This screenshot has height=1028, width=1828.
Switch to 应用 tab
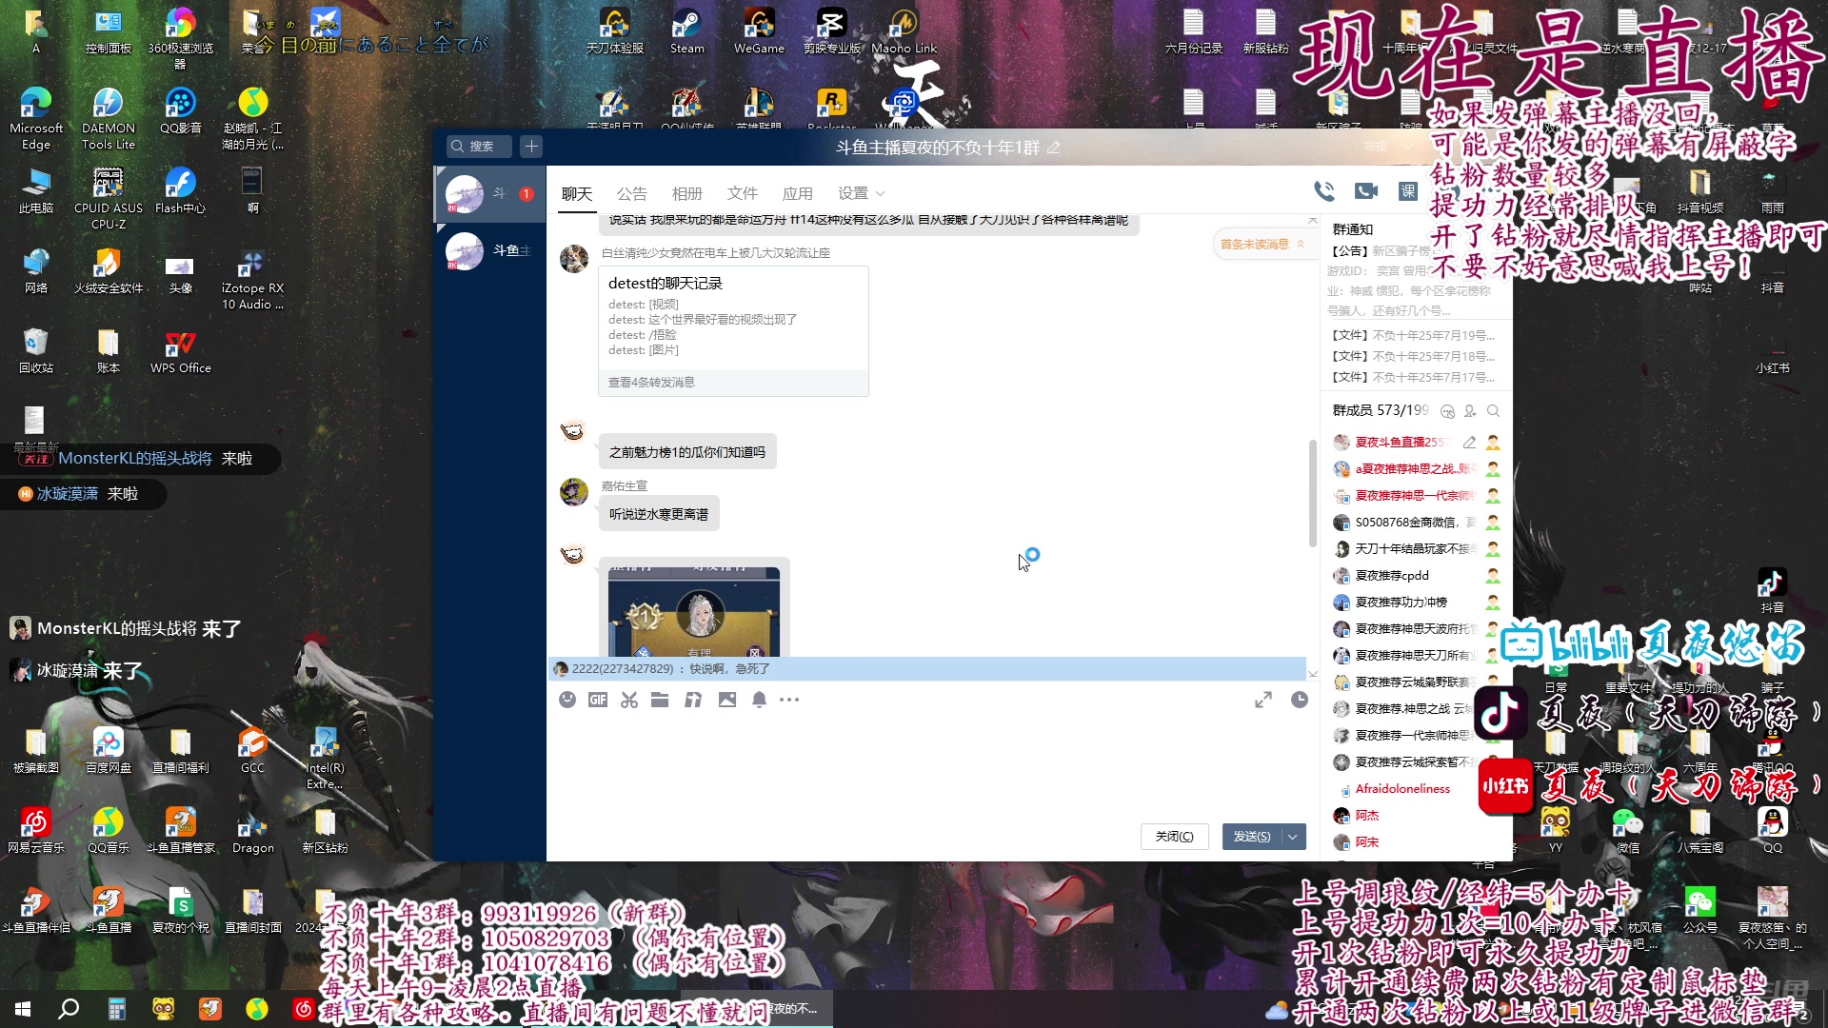click(x=797, y=193)
